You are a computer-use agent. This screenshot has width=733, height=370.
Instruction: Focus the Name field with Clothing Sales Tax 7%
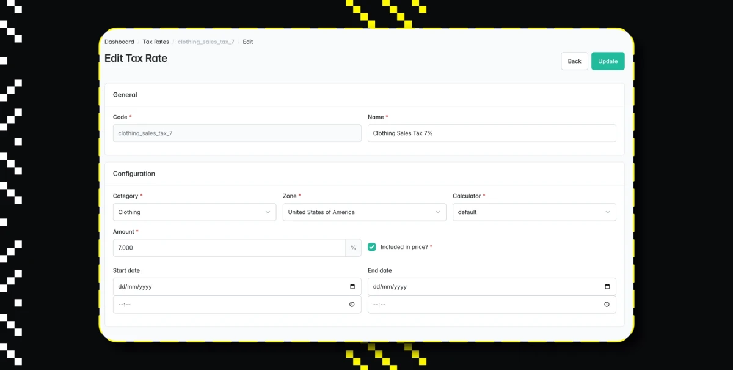click(492, 133)
